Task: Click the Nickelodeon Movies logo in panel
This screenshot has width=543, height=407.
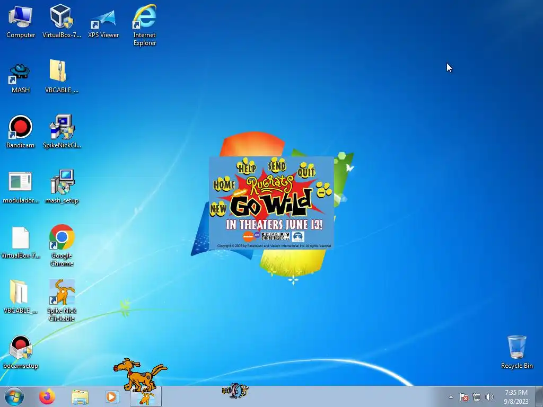Action: [x=251, y=236]
